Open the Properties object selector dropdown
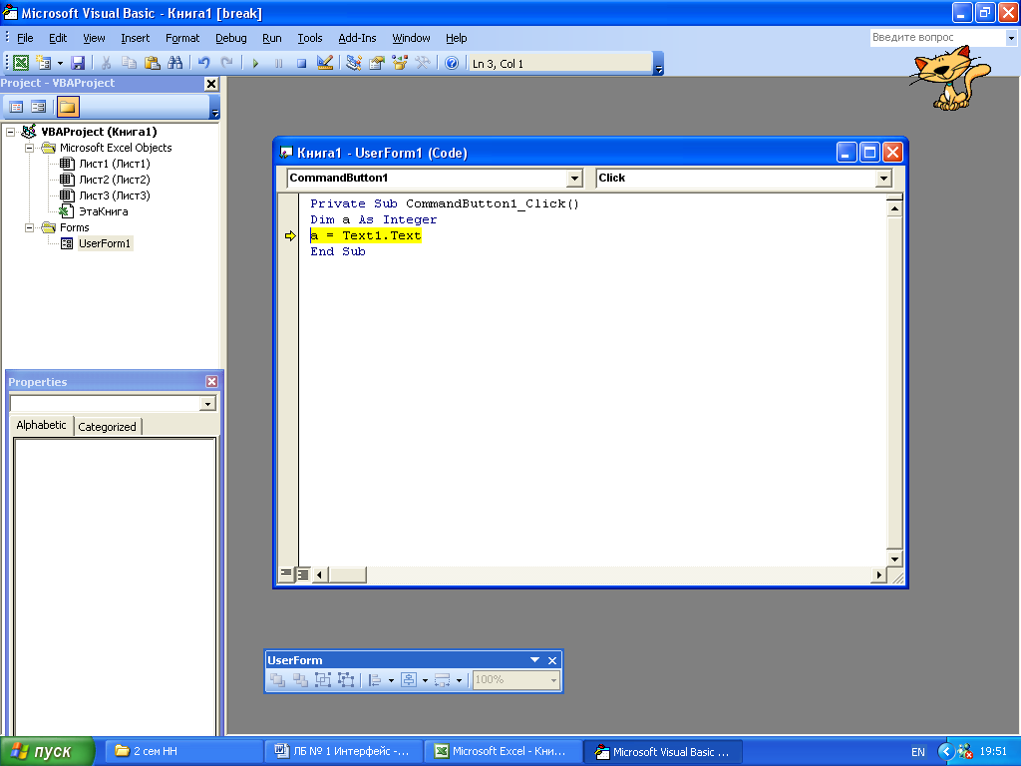 [207, 404]
